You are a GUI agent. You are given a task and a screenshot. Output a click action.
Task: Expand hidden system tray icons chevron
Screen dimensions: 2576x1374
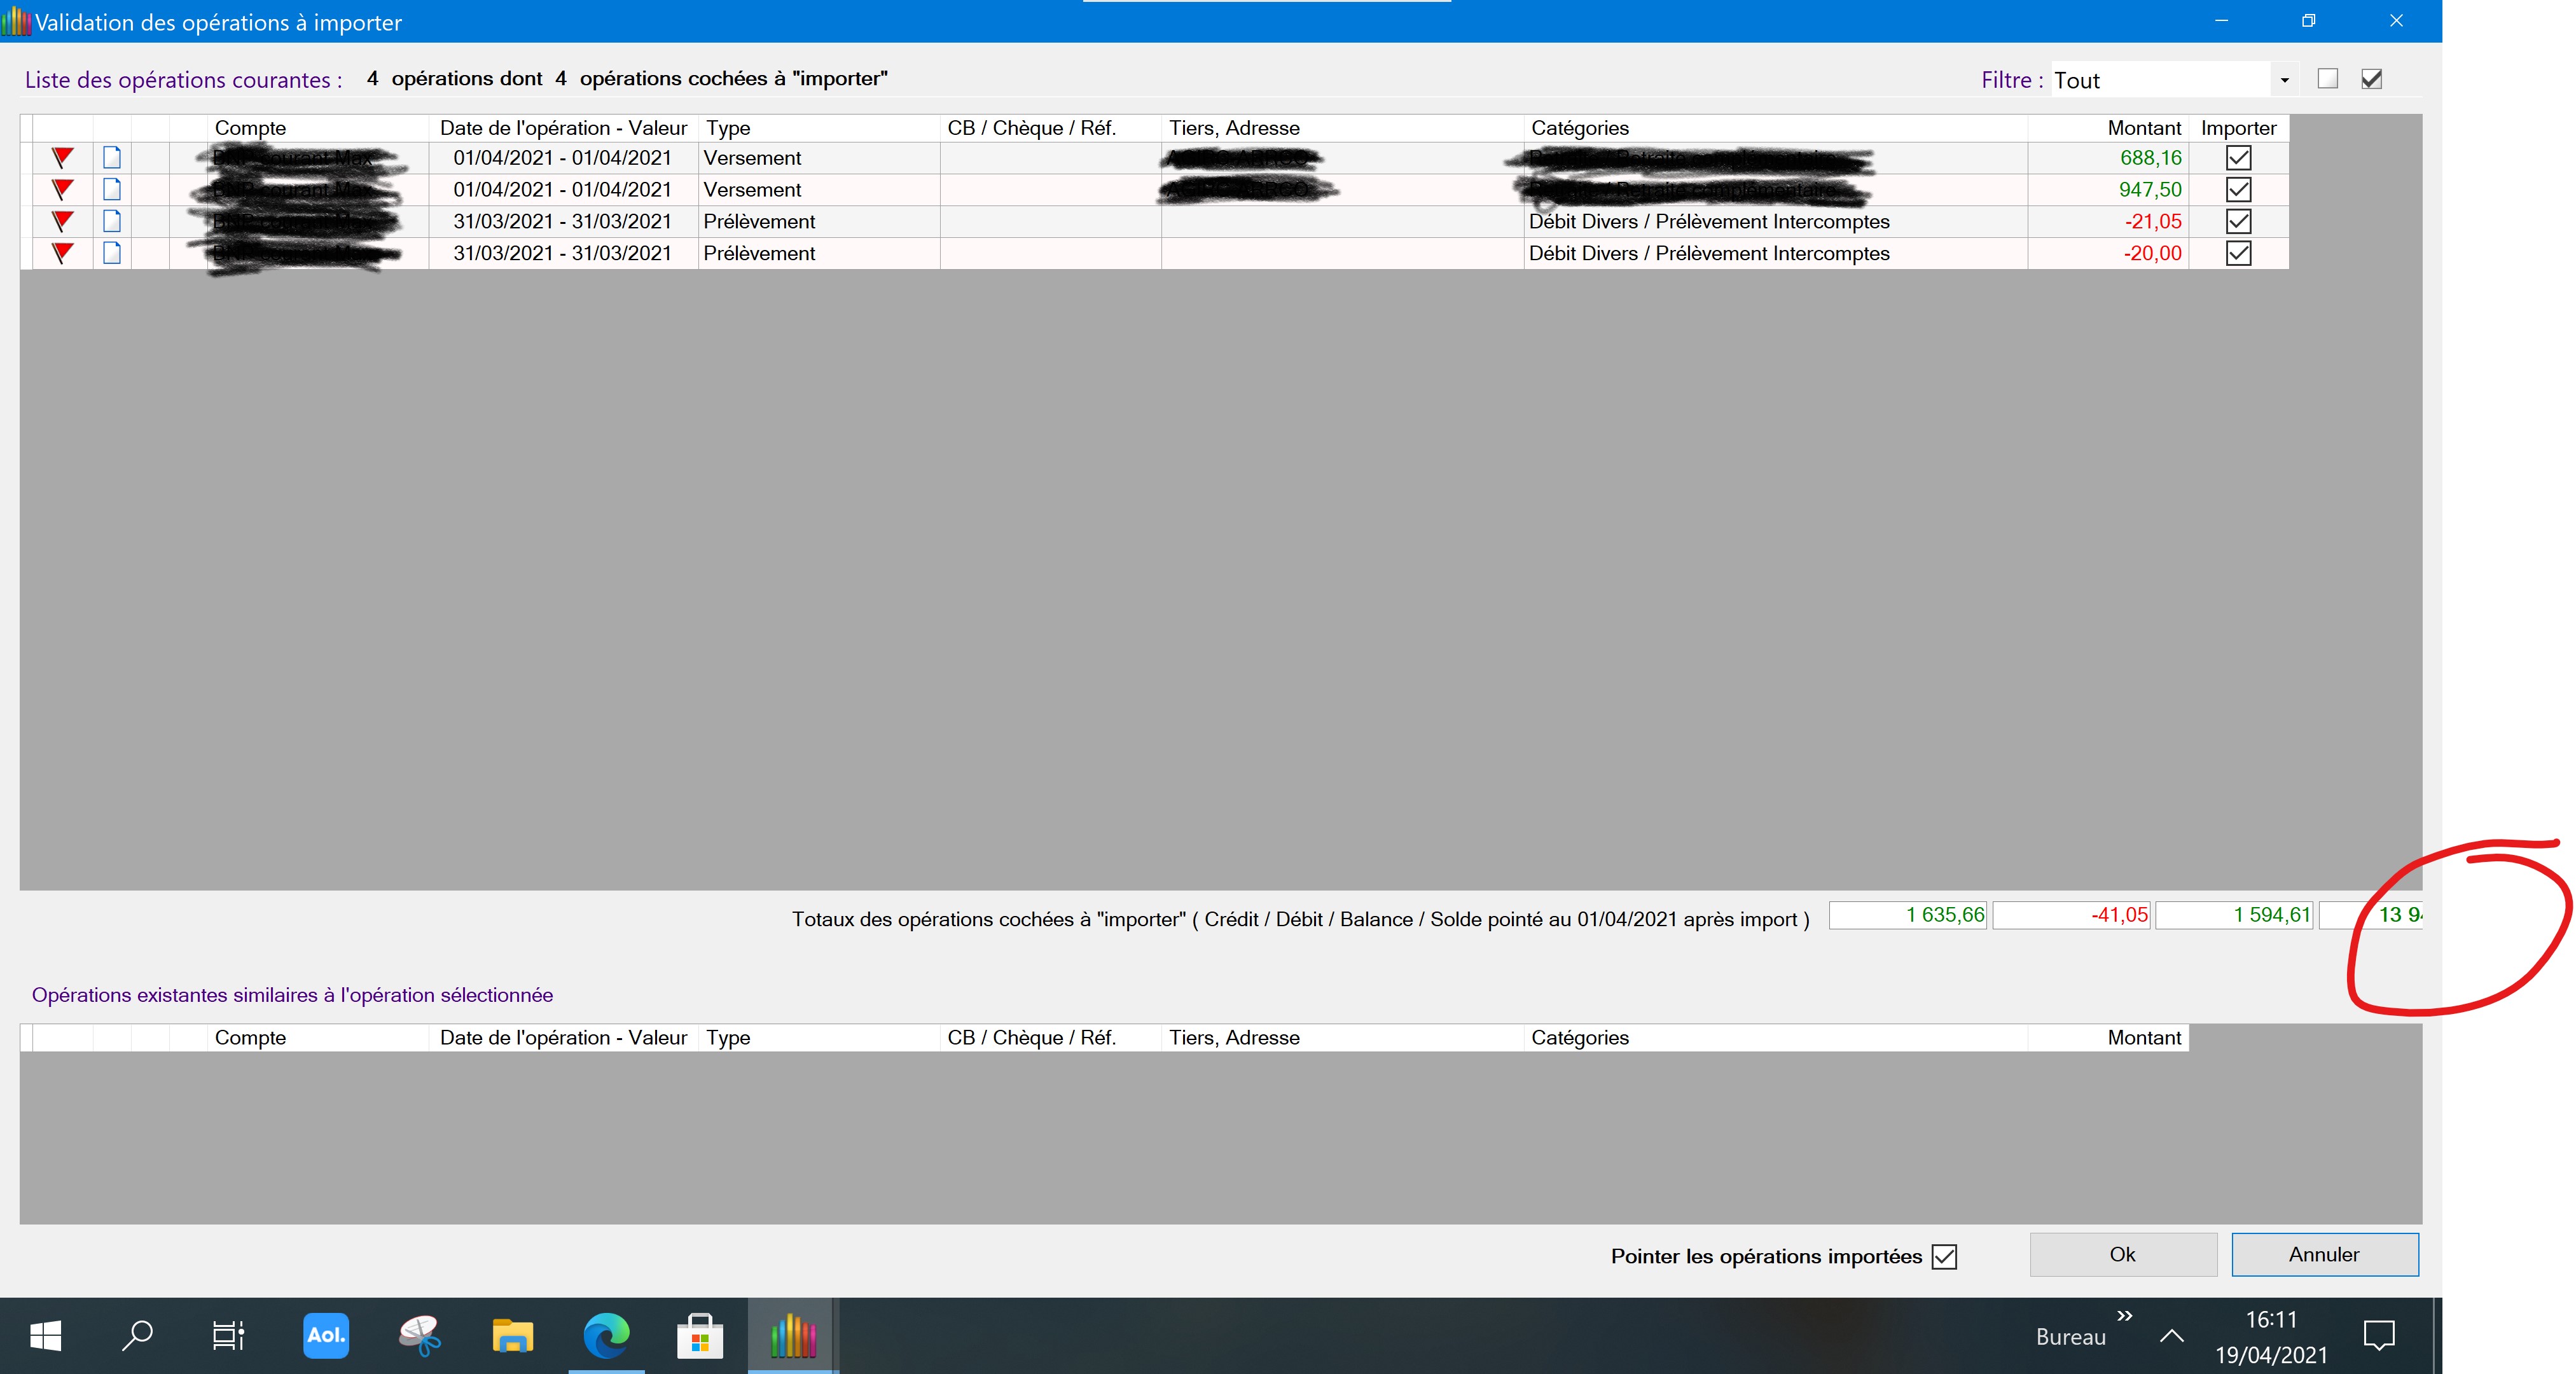(x=2171, y=1336)
